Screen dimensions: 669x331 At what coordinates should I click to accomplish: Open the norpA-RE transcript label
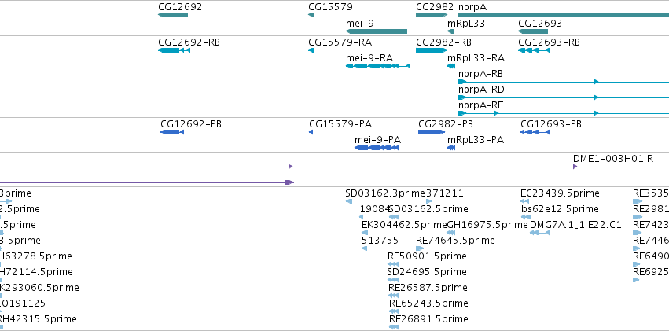point(480,105)
